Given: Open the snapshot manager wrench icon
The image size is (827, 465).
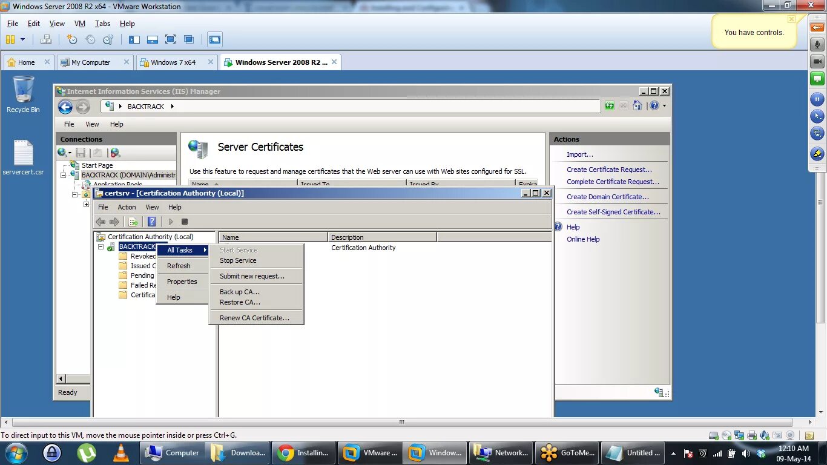Looking at the screenshot, I should tap(108, 39).
